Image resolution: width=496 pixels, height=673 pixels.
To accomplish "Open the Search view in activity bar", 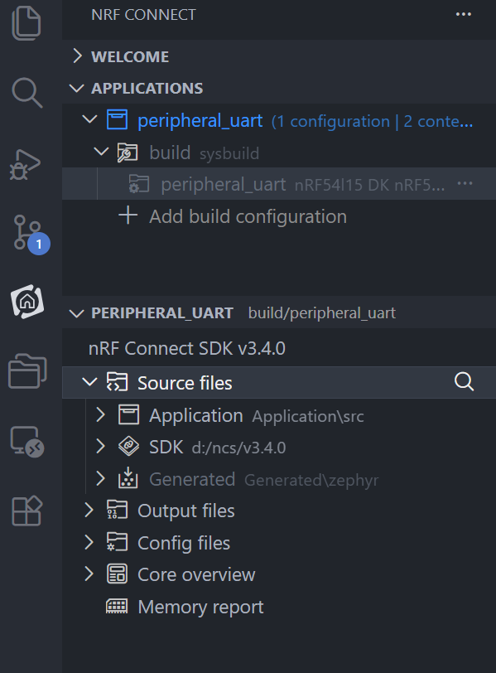I will pyautogui.click(x=27, y=93).
